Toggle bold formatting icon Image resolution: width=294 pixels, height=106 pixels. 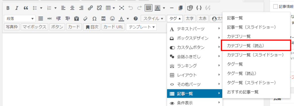(x=8, y=8)
